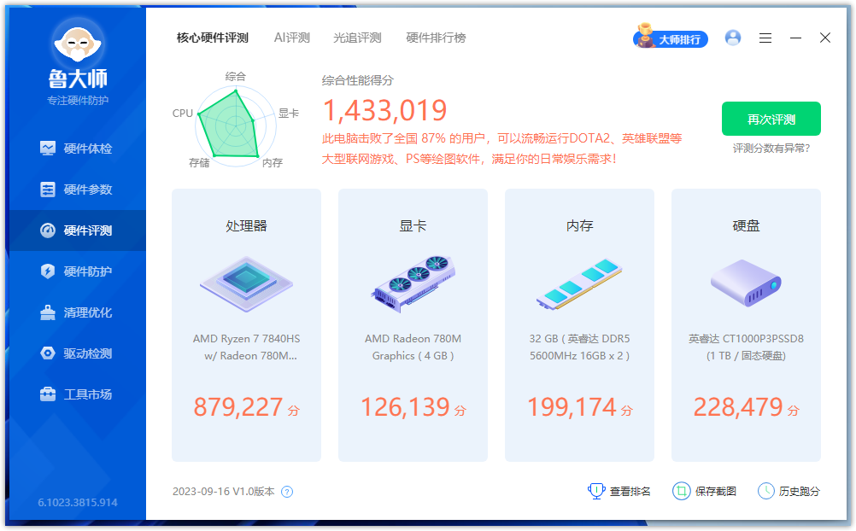
Task: Open the 大师排行 trophy badge
Action: point(671,38)
